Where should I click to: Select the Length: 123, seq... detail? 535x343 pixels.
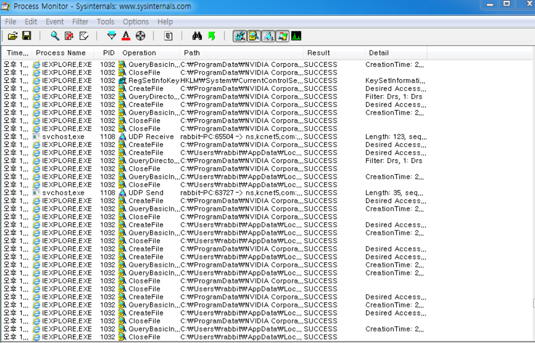(x=396, y=136)
